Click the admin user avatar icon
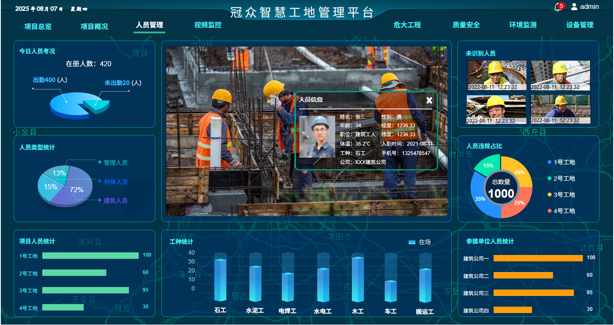Viewport: 614px width, 325px height. click(x=574, y=6)
